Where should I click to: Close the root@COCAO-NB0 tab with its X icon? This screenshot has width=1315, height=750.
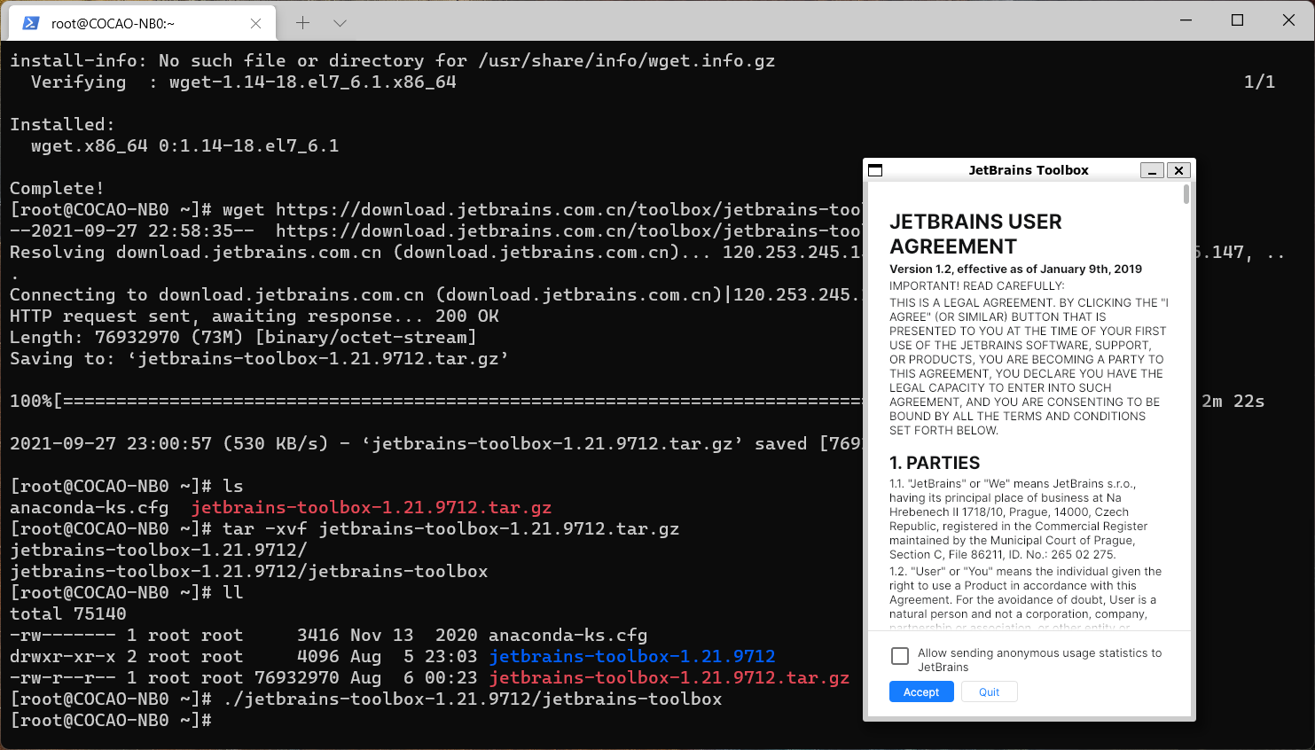click(x=256, y=23)
